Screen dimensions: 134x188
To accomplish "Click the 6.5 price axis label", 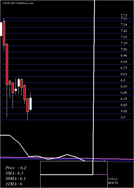I will point(123,80).
